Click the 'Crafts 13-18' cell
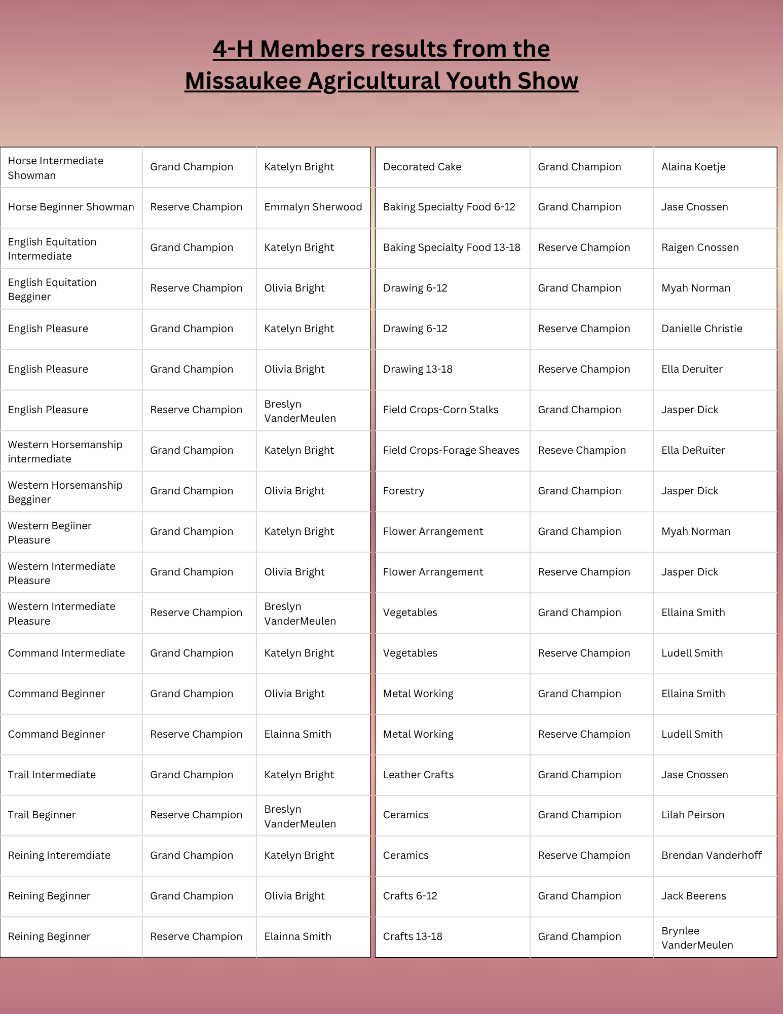The image size is (783, 1014). [x=453, y=937]
